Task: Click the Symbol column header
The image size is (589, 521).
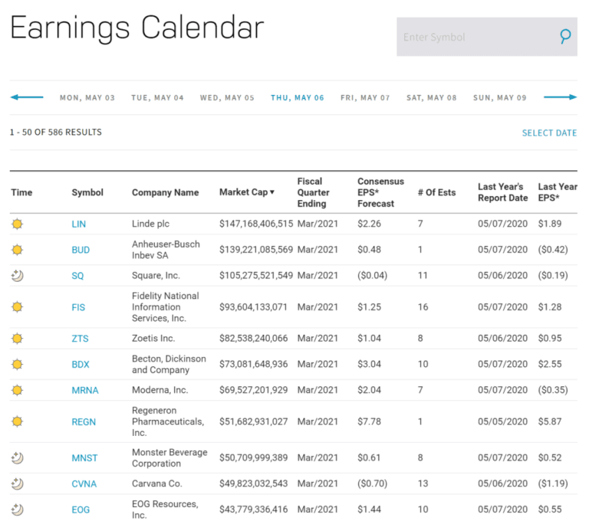Action: (87, 192)
